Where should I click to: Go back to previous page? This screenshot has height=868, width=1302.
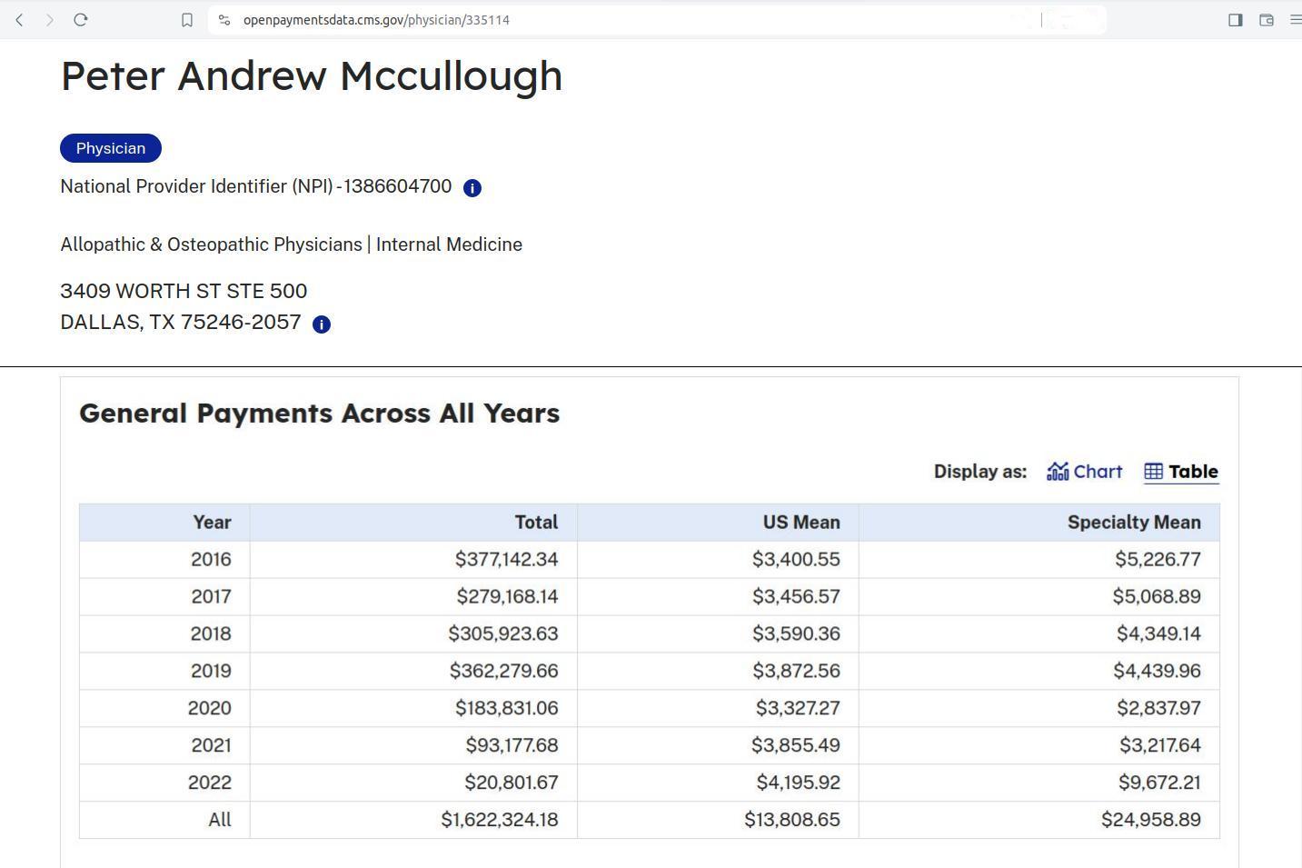coord(20,20)
